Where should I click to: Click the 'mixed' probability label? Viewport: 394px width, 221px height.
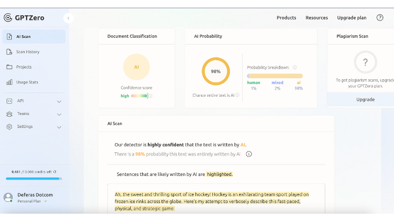click(278, 82)
